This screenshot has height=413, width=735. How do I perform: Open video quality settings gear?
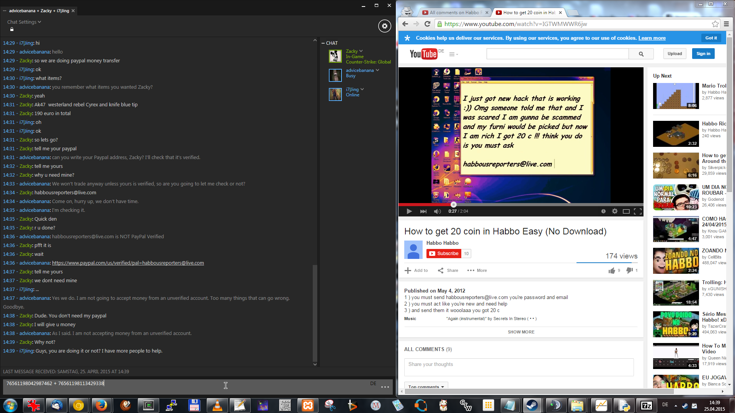pyautogui.click(x=615, y=211)
